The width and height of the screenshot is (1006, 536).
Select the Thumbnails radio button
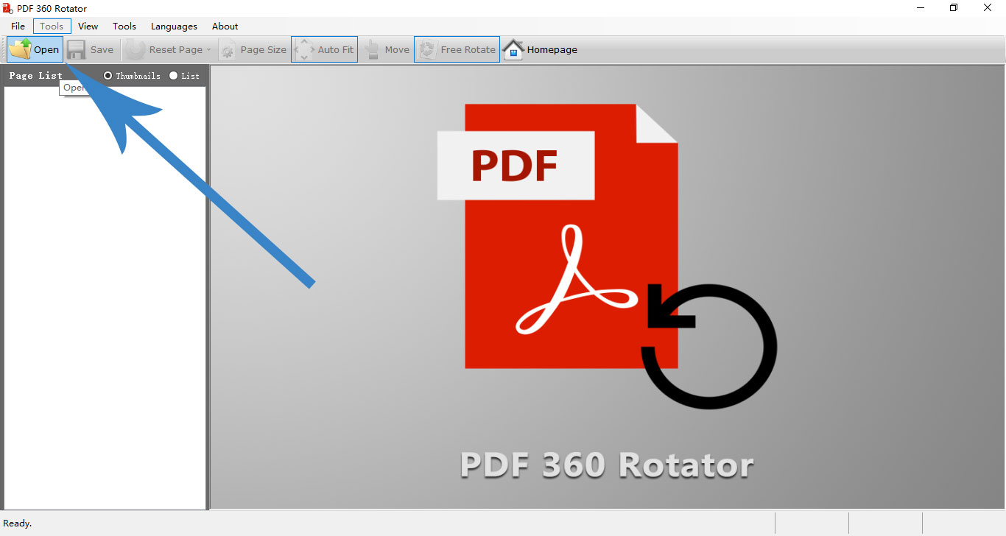tap(108, 75)
